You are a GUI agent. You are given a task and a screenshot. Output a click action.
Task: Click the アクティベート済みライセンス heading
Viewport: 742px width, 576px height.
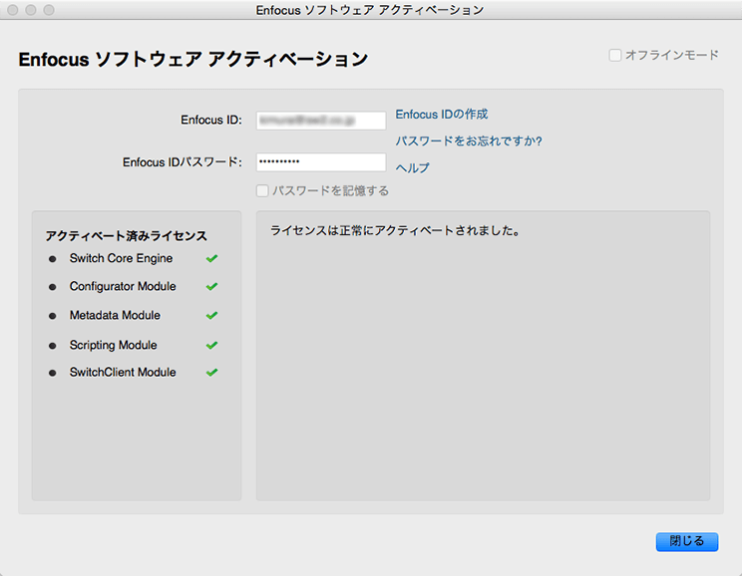click(127, 236)
